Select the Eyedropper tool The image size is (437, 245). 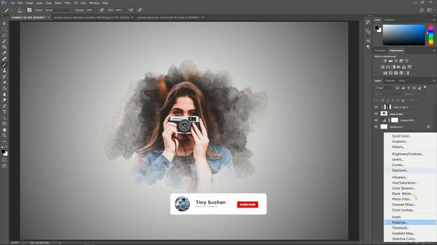click(4, 53)
